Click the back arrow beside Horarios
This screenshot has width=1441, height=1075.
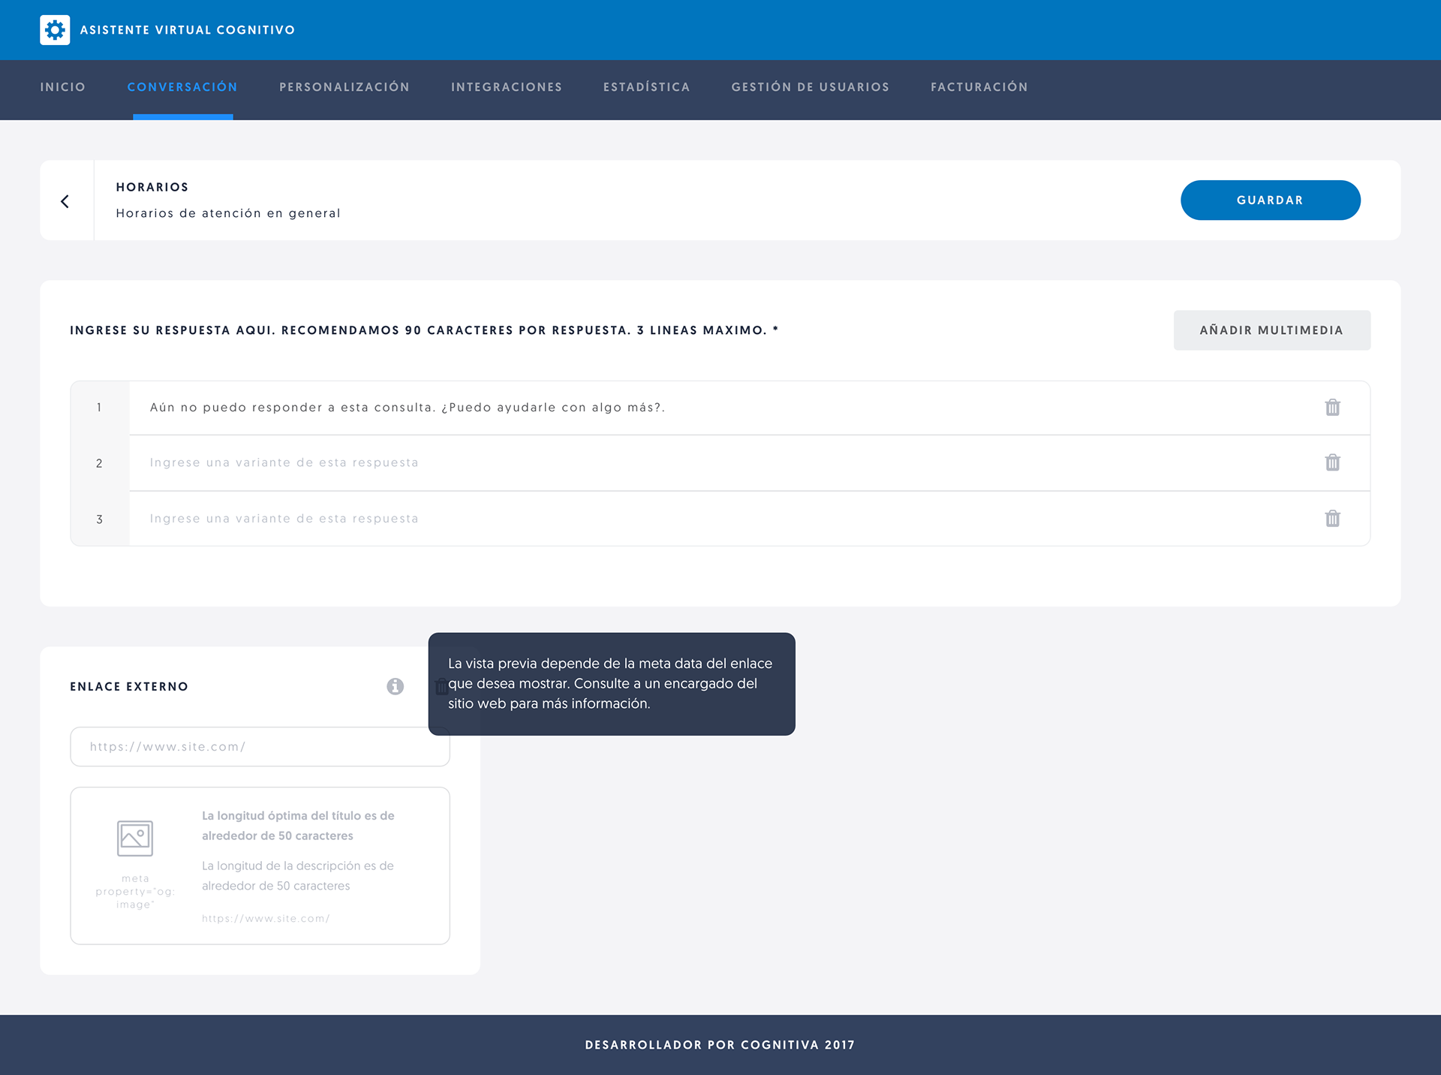point(65,201)
